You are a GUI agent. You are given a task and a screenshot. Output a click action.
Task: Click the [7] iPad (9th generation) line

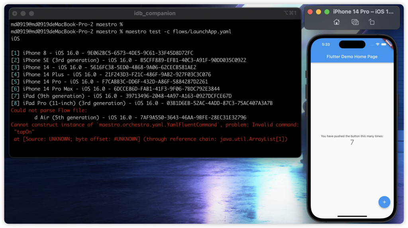[121, 96]
